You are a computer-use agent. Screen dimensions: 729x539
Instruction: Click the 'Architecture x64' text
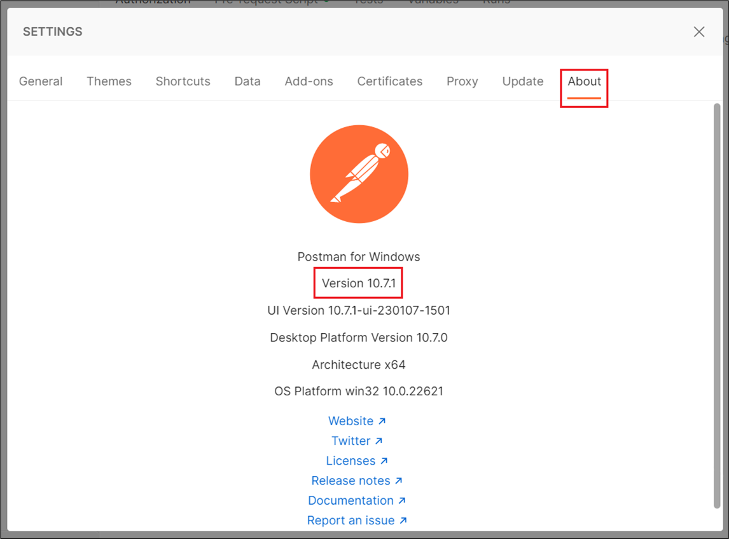tap(358, 365)
